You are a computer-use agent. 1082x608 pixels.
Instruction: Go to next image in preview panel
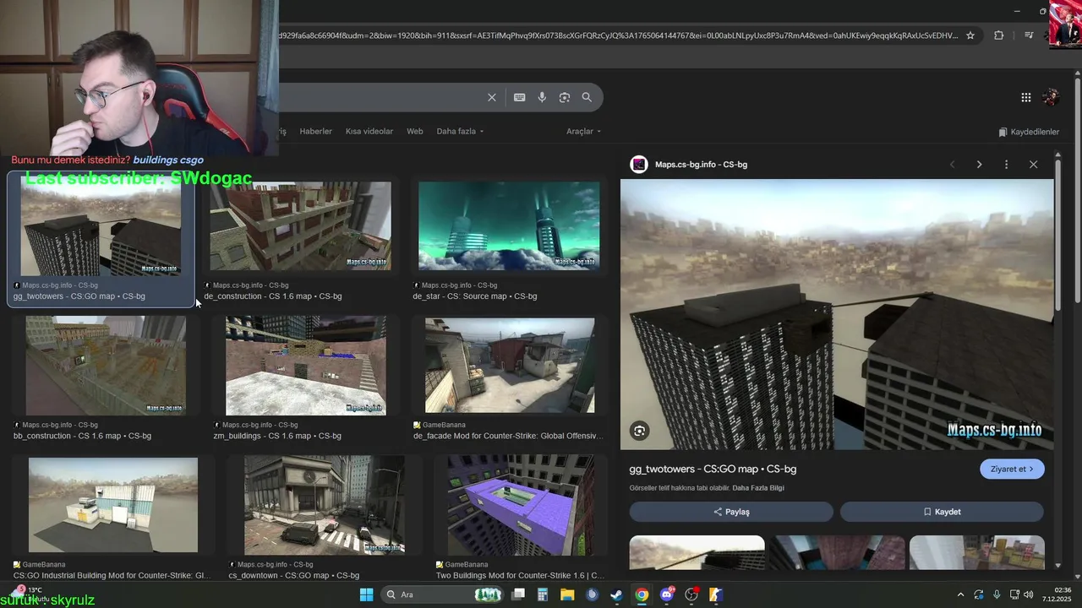point(979,165)
